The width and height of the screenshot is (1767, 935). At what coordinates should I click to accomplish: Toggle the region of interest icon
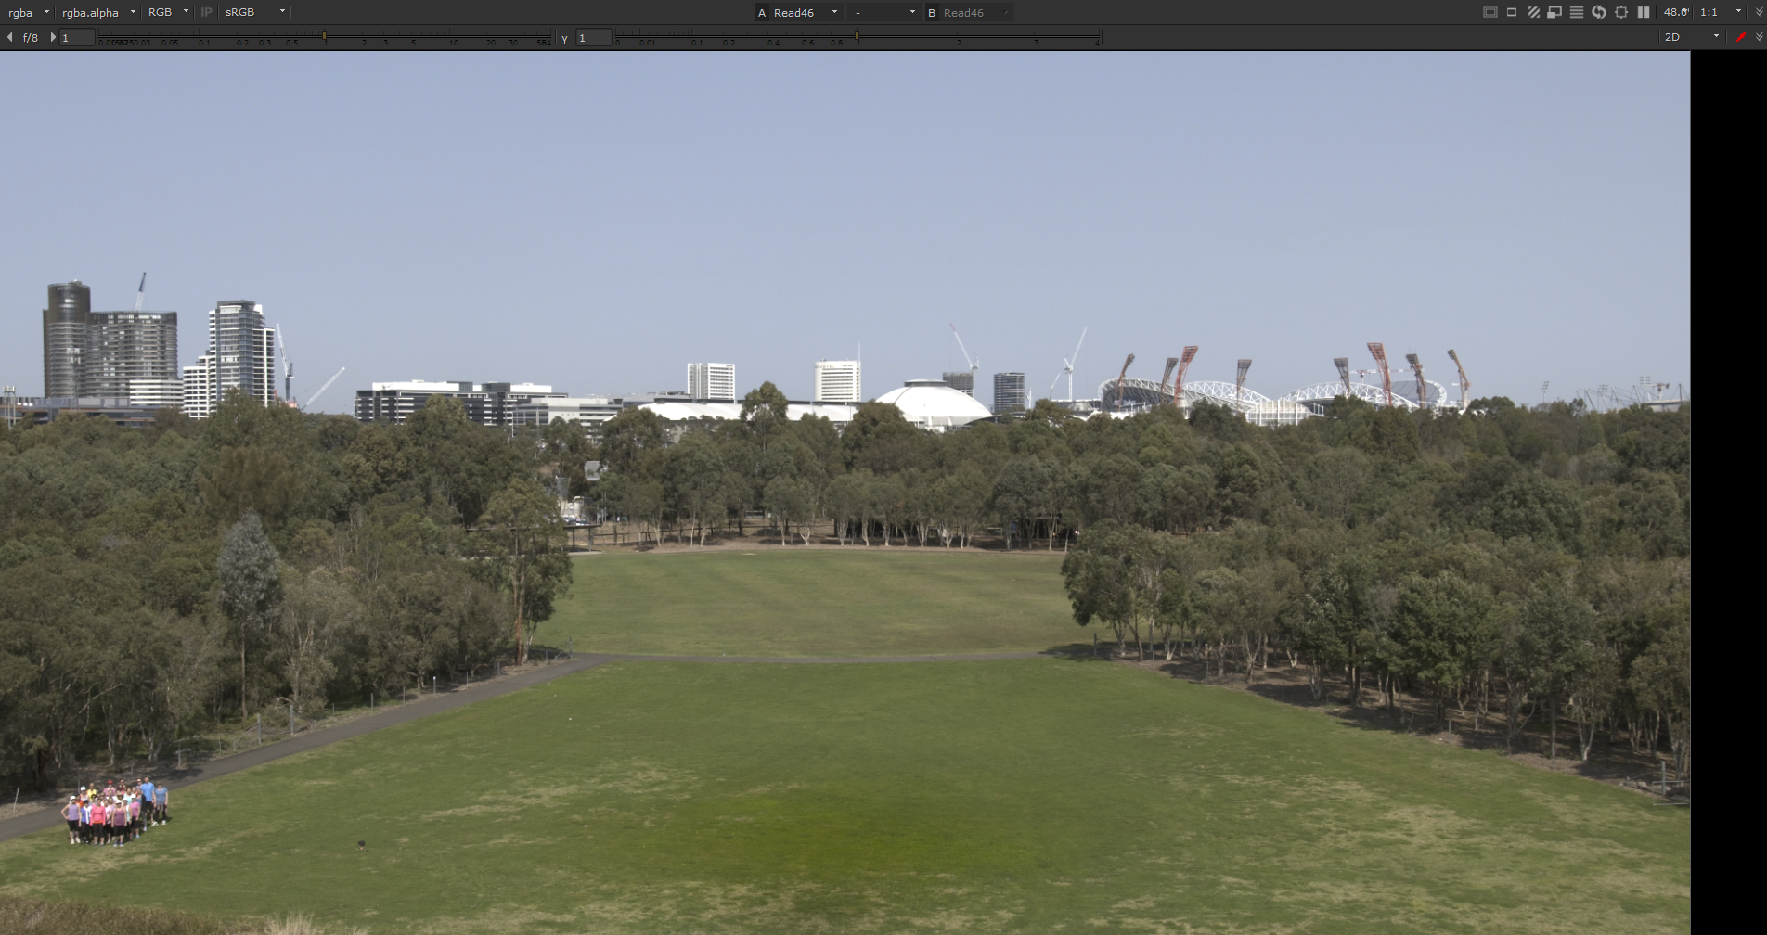[x=1512, y=12]
